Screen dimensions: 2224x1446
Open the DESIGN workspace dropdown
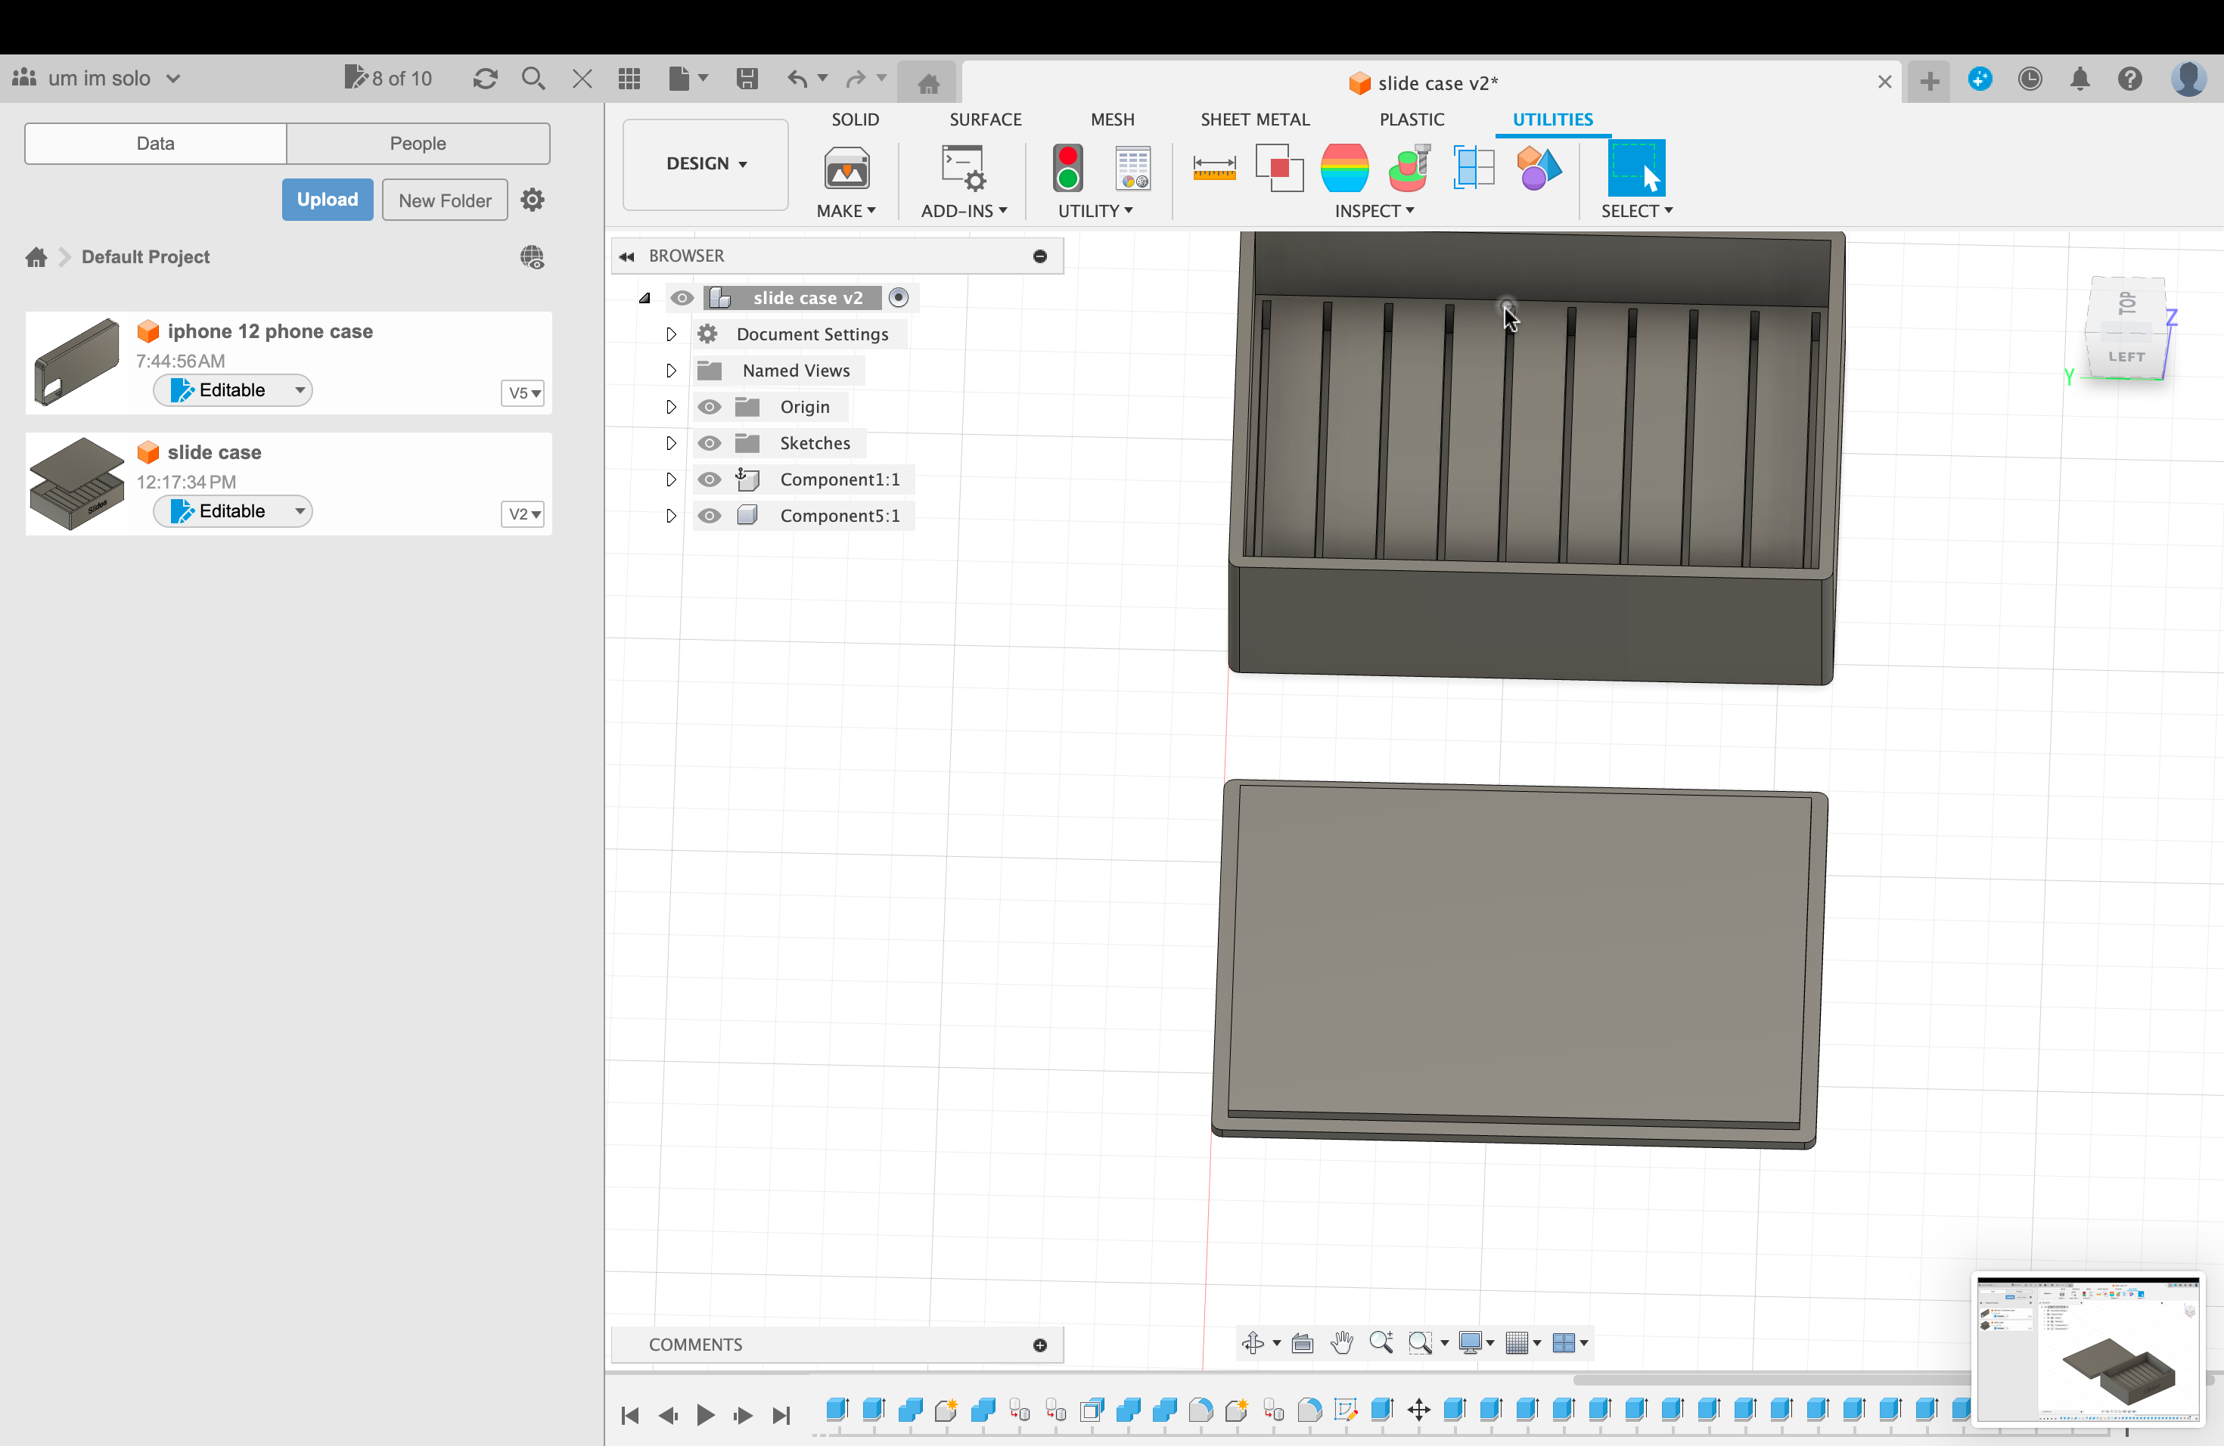(x=706, y=163)
